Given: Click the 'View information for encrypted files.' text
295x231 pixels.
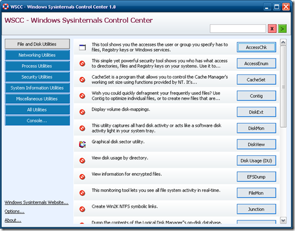Looking at the screenshot, I should click(126, 174).
